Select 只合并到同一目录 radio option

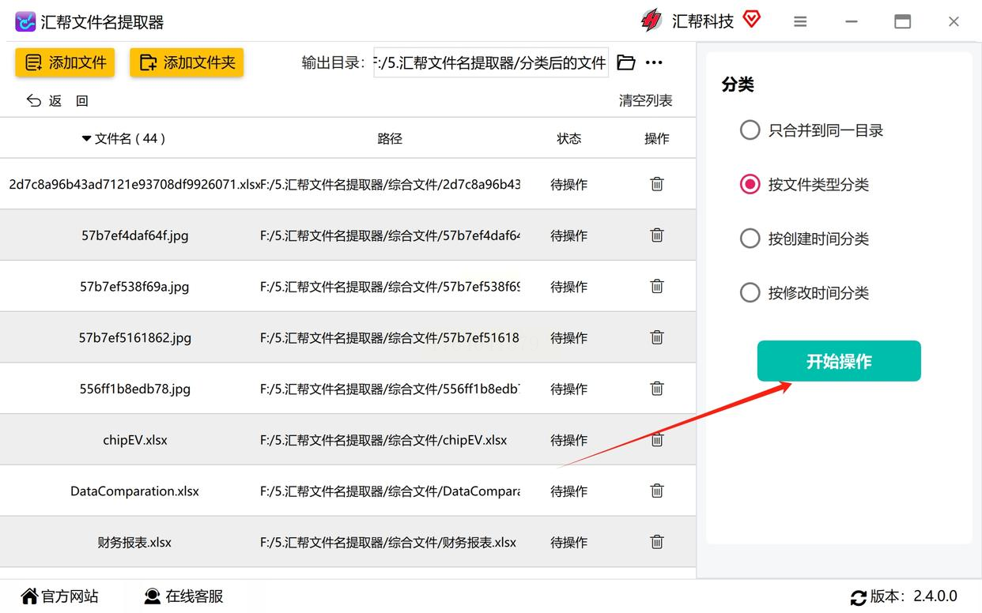pos(750,130)
